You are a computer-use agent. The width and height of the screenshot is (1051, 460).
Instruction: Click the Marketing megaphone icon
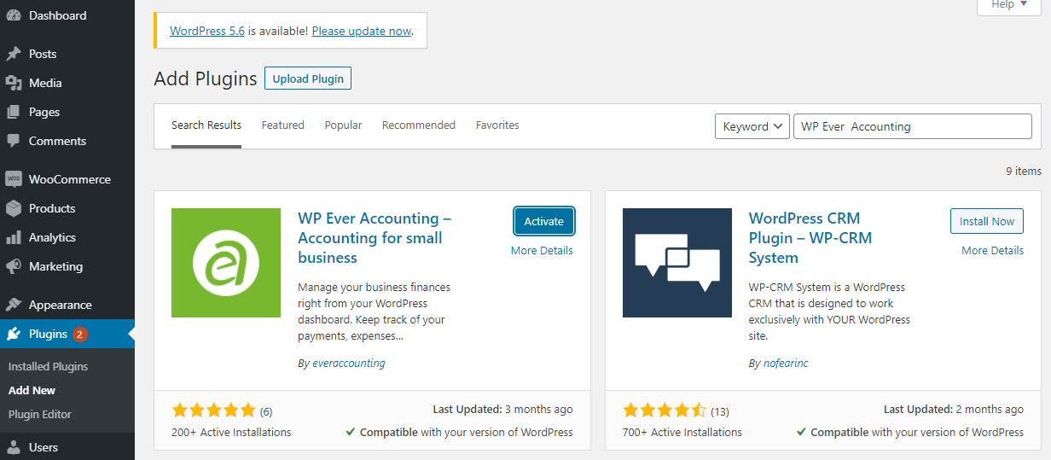[14, 266]
